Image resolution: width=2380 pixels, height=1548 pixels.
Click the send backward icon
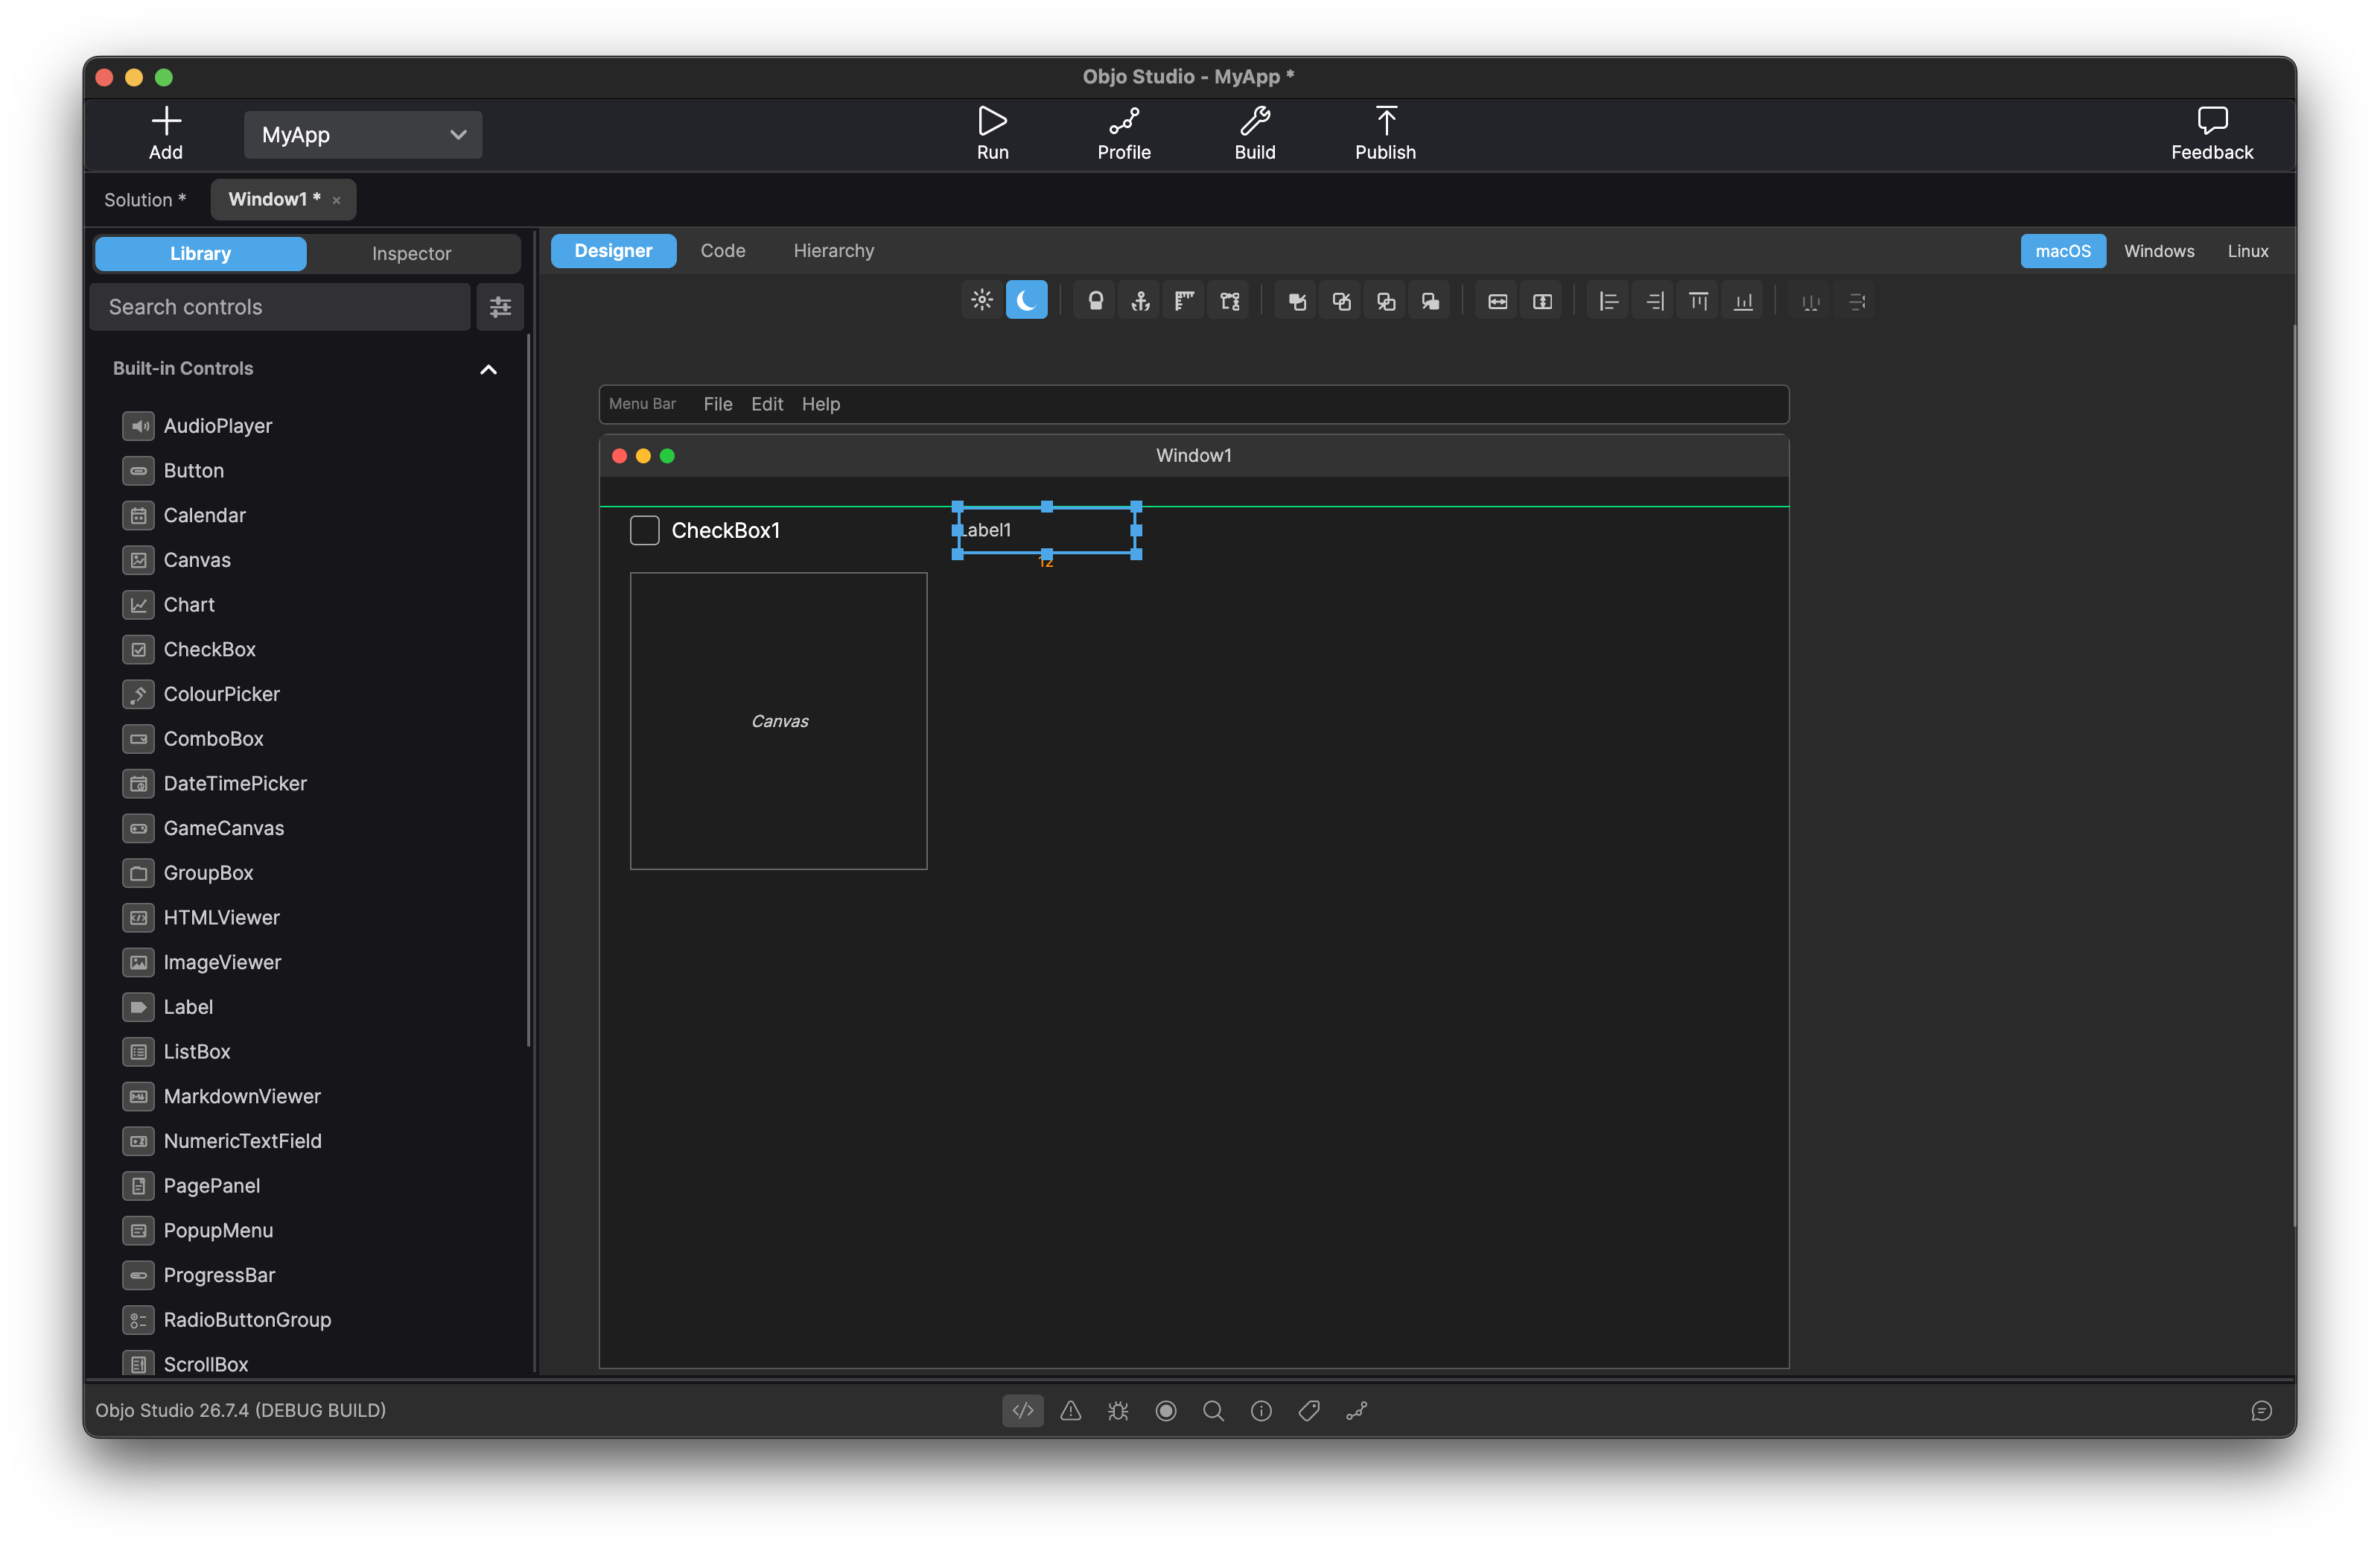[1386, 301]
